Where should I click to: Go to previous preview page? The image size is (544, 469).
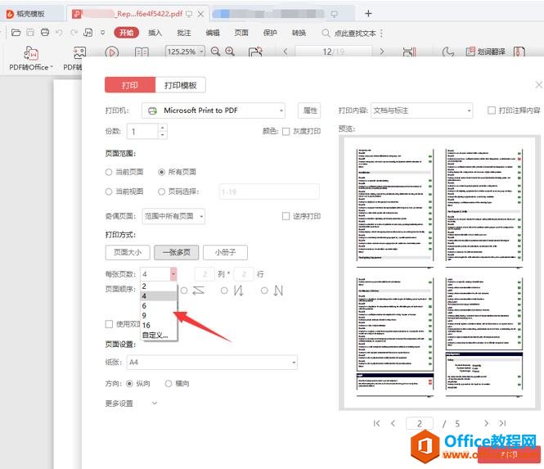coord(393,423)
